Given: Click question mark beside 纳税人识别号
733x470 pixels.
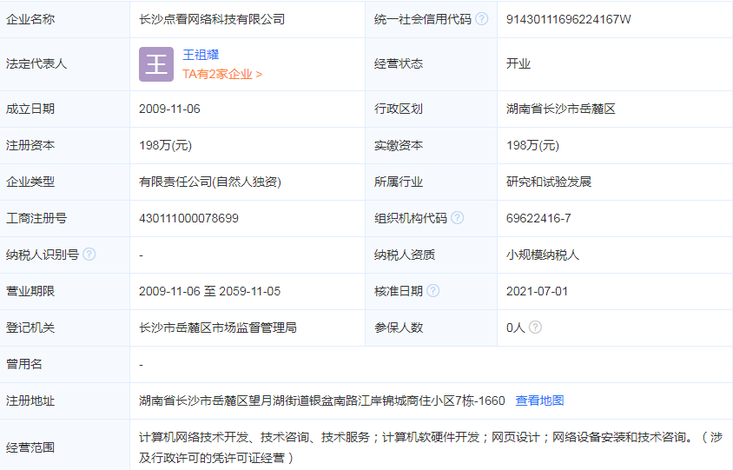Looking at the screenshot, I should 89,255.
